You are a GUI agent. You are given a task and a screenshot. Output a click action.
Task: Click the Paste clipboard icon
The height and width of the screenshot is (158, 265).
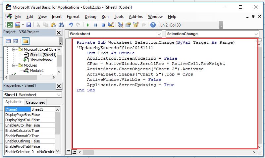coord(53,25)
